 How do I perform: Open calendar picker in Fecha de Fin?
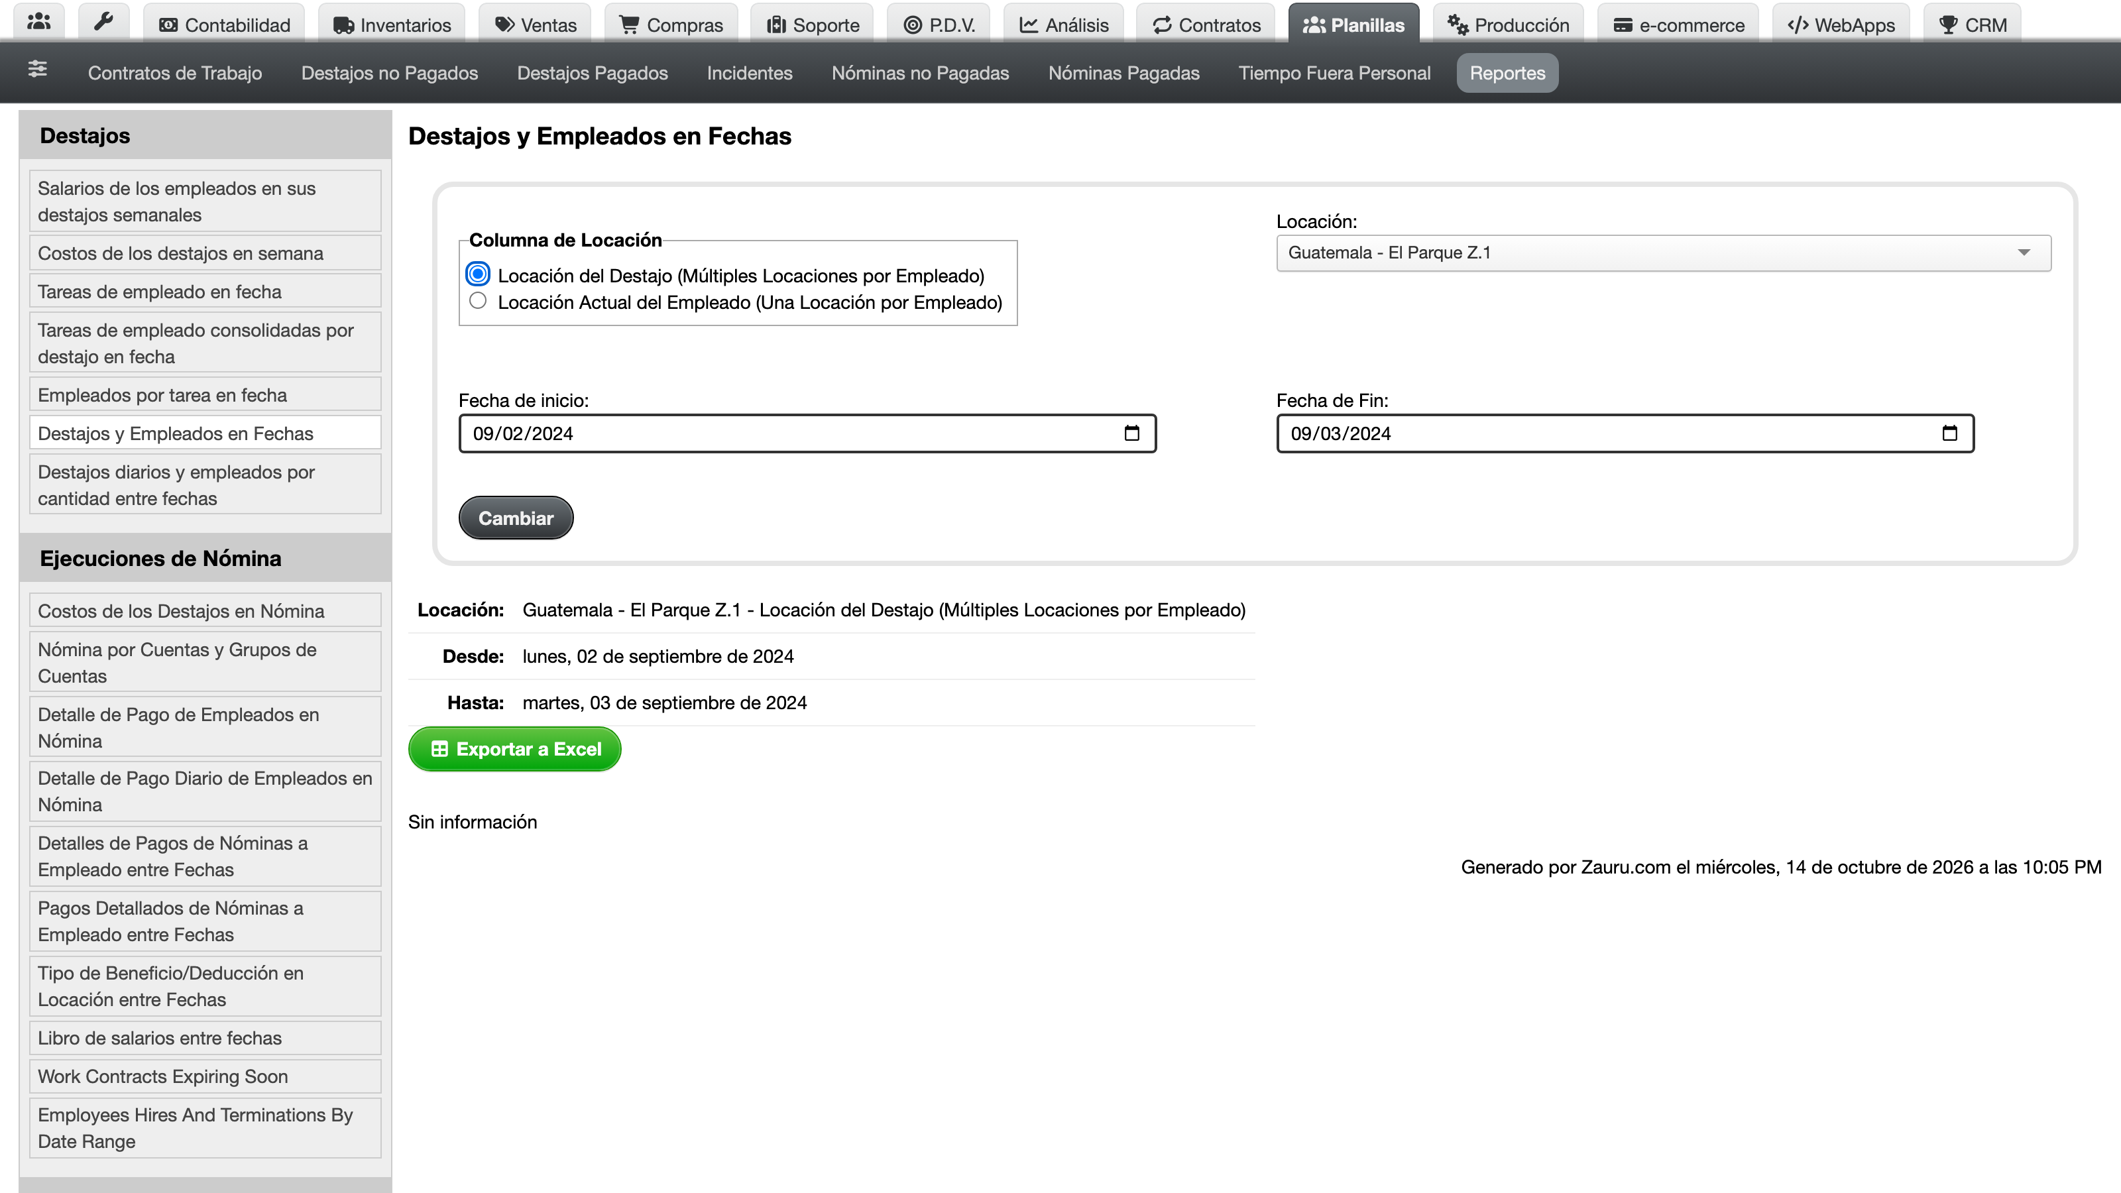tap(1949, 434)
